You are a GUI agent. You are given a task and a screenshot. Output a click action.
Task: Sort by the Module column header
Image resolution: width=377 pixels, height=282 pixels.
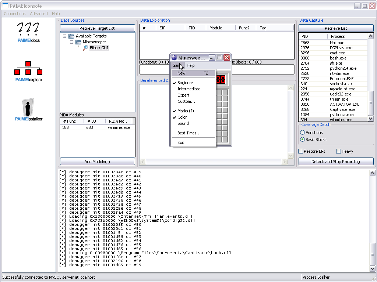coord(221,28)
